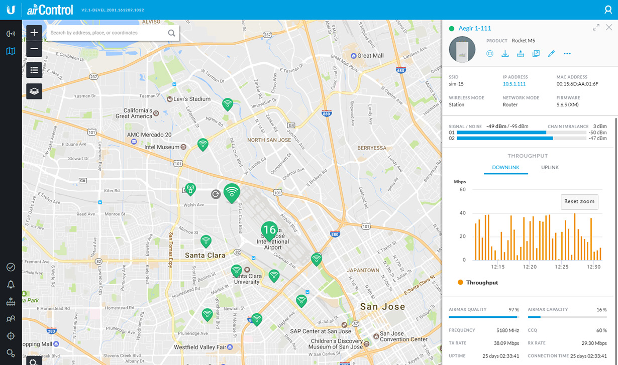
Task: Click the download device action icon
Action: click(x=505, y=54)
